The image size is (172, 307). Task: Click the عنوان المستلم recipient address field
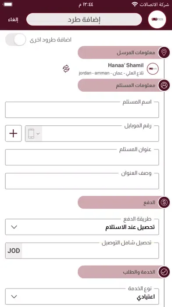click(x=82, y=157)
